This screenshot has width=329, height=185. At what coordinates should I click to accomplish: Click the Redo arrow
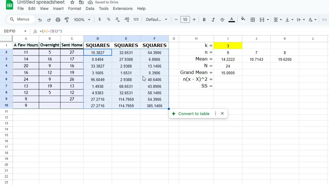[49, 20]
